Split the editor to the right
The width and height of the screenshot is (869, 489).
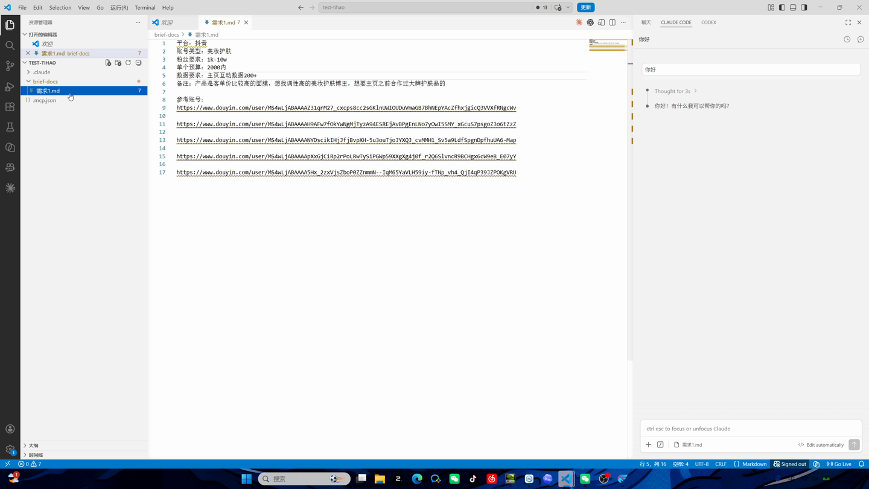click(x=612, y=22)
